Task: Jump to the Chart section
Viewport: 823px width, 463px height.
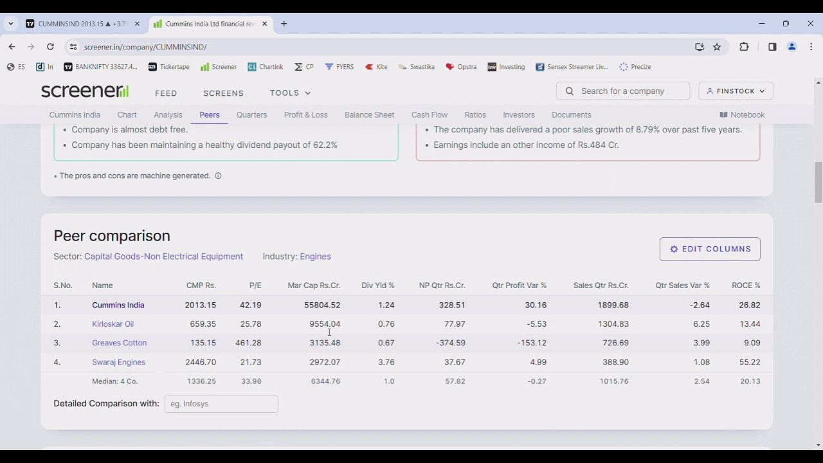Action: 127,114
